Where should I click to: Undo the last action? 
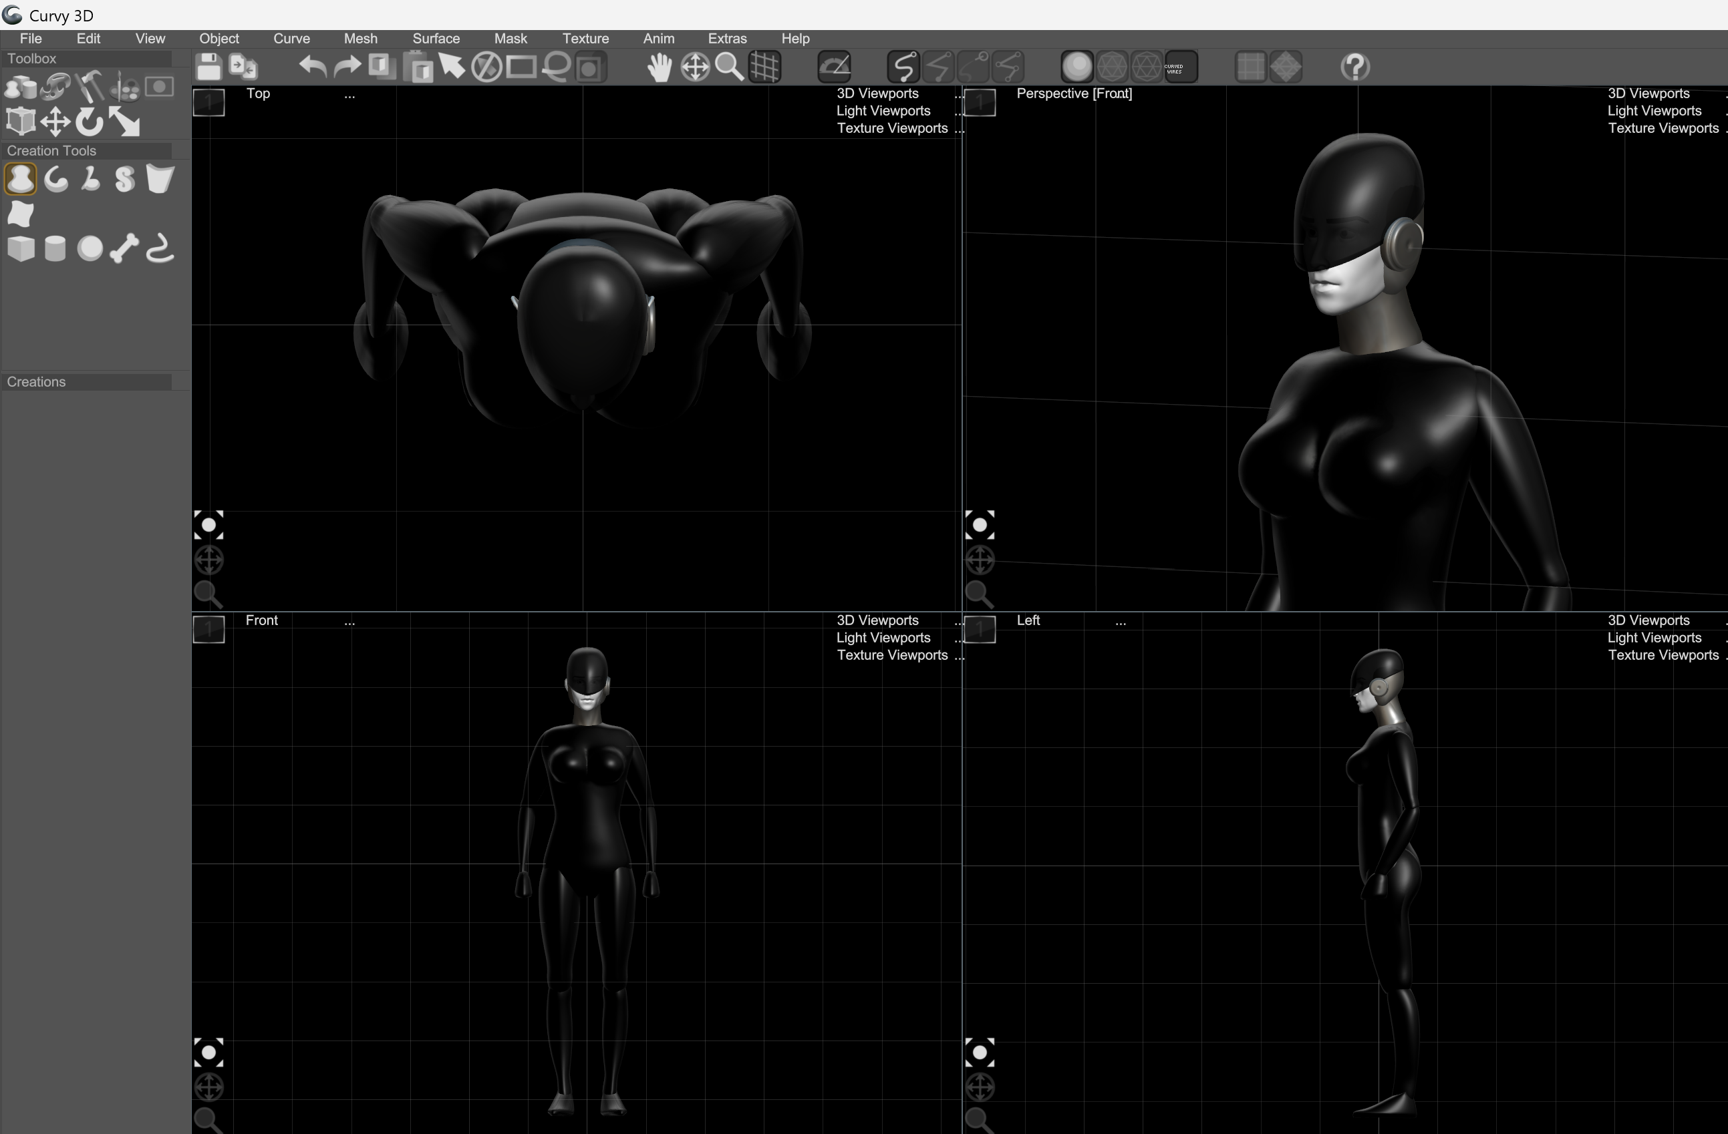pyautogui.click(x=312, y=67)
